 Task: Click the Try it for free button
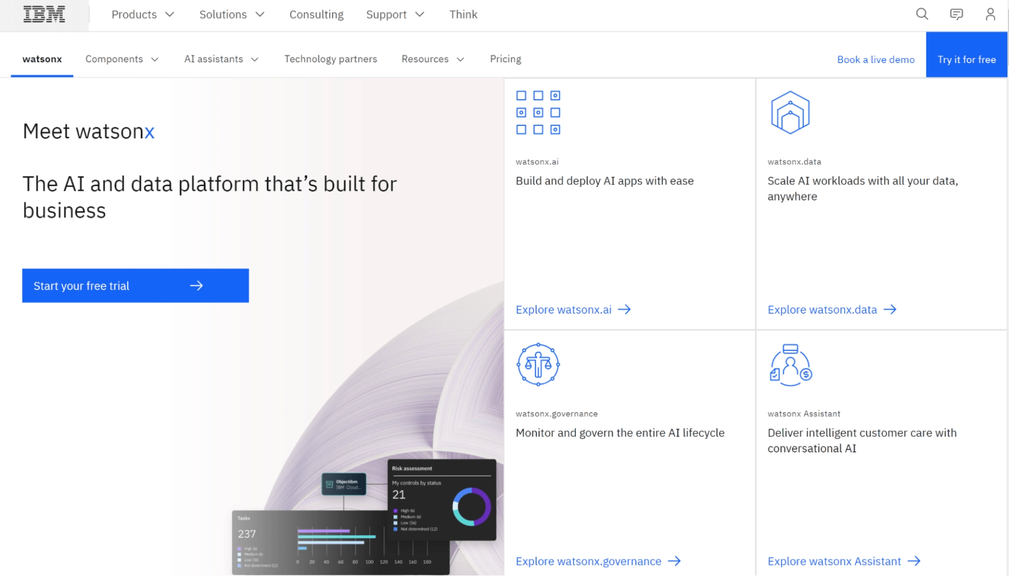click(x=966, y=59)
